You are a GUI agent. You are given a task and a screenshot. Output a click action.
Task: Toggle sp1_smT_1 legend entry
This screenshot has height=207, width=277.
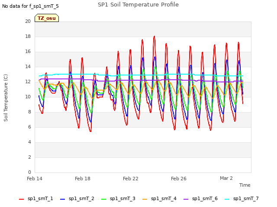point(36,199)
